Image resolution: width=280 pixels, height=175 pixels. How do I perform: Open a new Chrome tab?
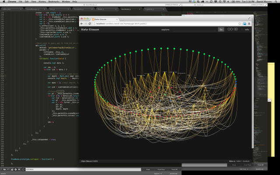point(122,19)
